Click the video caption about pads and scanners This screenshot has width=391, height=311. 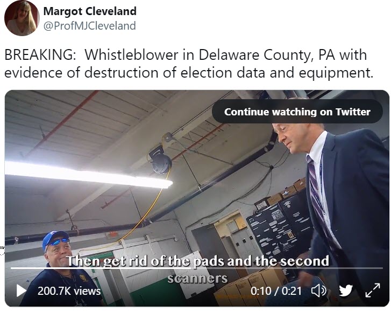click(x=198, y=269)
